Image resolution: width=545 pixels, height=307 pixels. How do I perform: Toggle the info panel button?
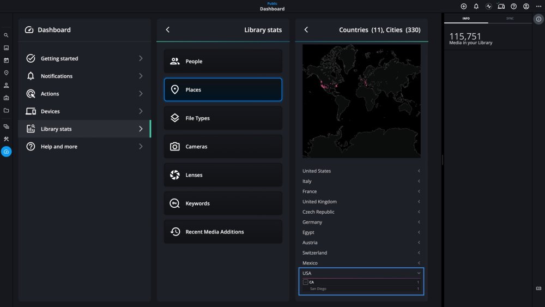tap(538, 19)
